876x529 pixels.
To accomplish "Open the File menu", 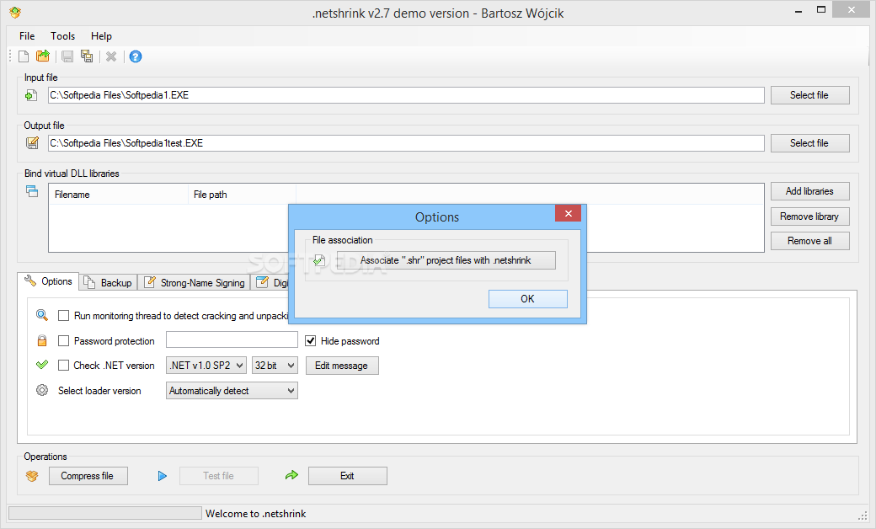I will point(27,35).
